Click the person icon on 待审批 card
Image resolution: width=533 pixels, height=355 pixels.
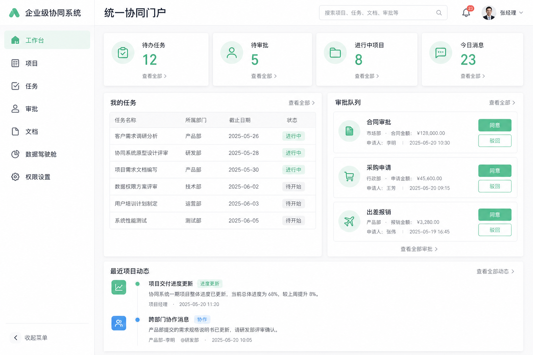pos(232,53)
